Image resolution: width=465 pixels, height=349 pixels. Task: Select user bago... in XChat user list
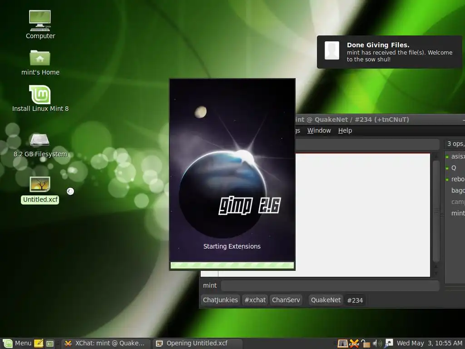455,190
